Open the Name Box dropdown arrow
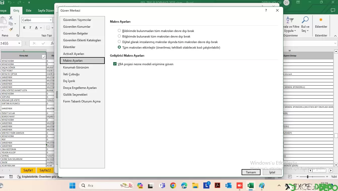This screenshot has width=338, height=191. coord(19,44)
